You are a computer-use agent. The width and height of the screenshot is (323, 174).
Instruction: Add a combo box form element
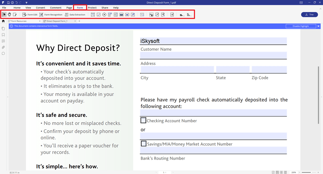pos(110,14)
